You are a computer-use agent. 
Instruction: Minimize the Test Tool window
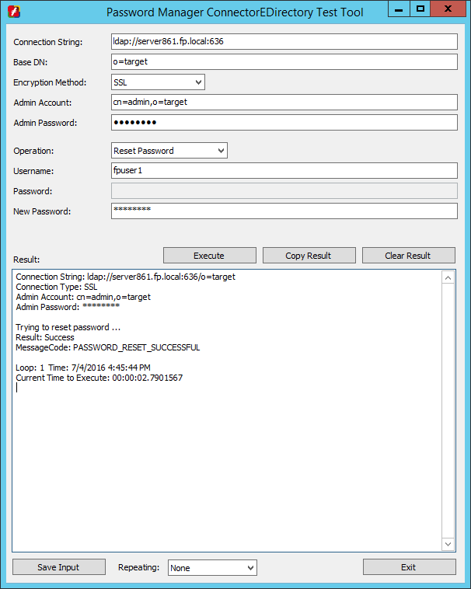[x=399, y=9]
